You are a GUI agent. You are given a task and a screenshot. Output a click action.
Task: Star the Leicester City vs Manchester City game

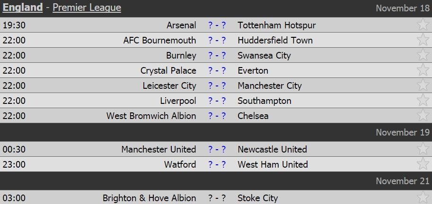click(423, 85)
